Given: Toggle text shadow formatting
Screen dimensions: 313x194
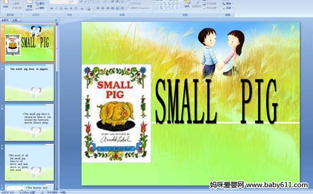Looking at the screenshot, I should click(71, 8).
